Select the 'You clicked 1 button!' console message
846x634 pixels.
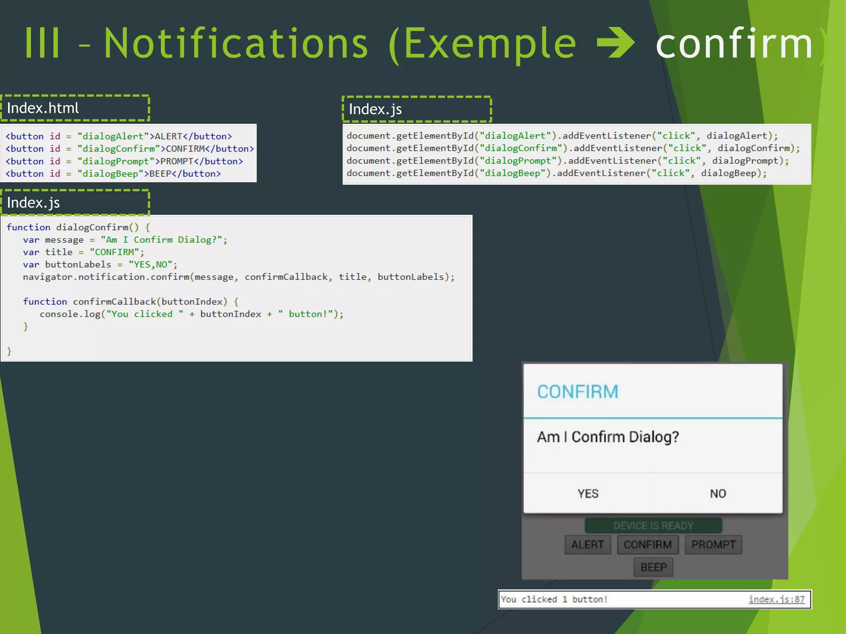tap(554, 599)
